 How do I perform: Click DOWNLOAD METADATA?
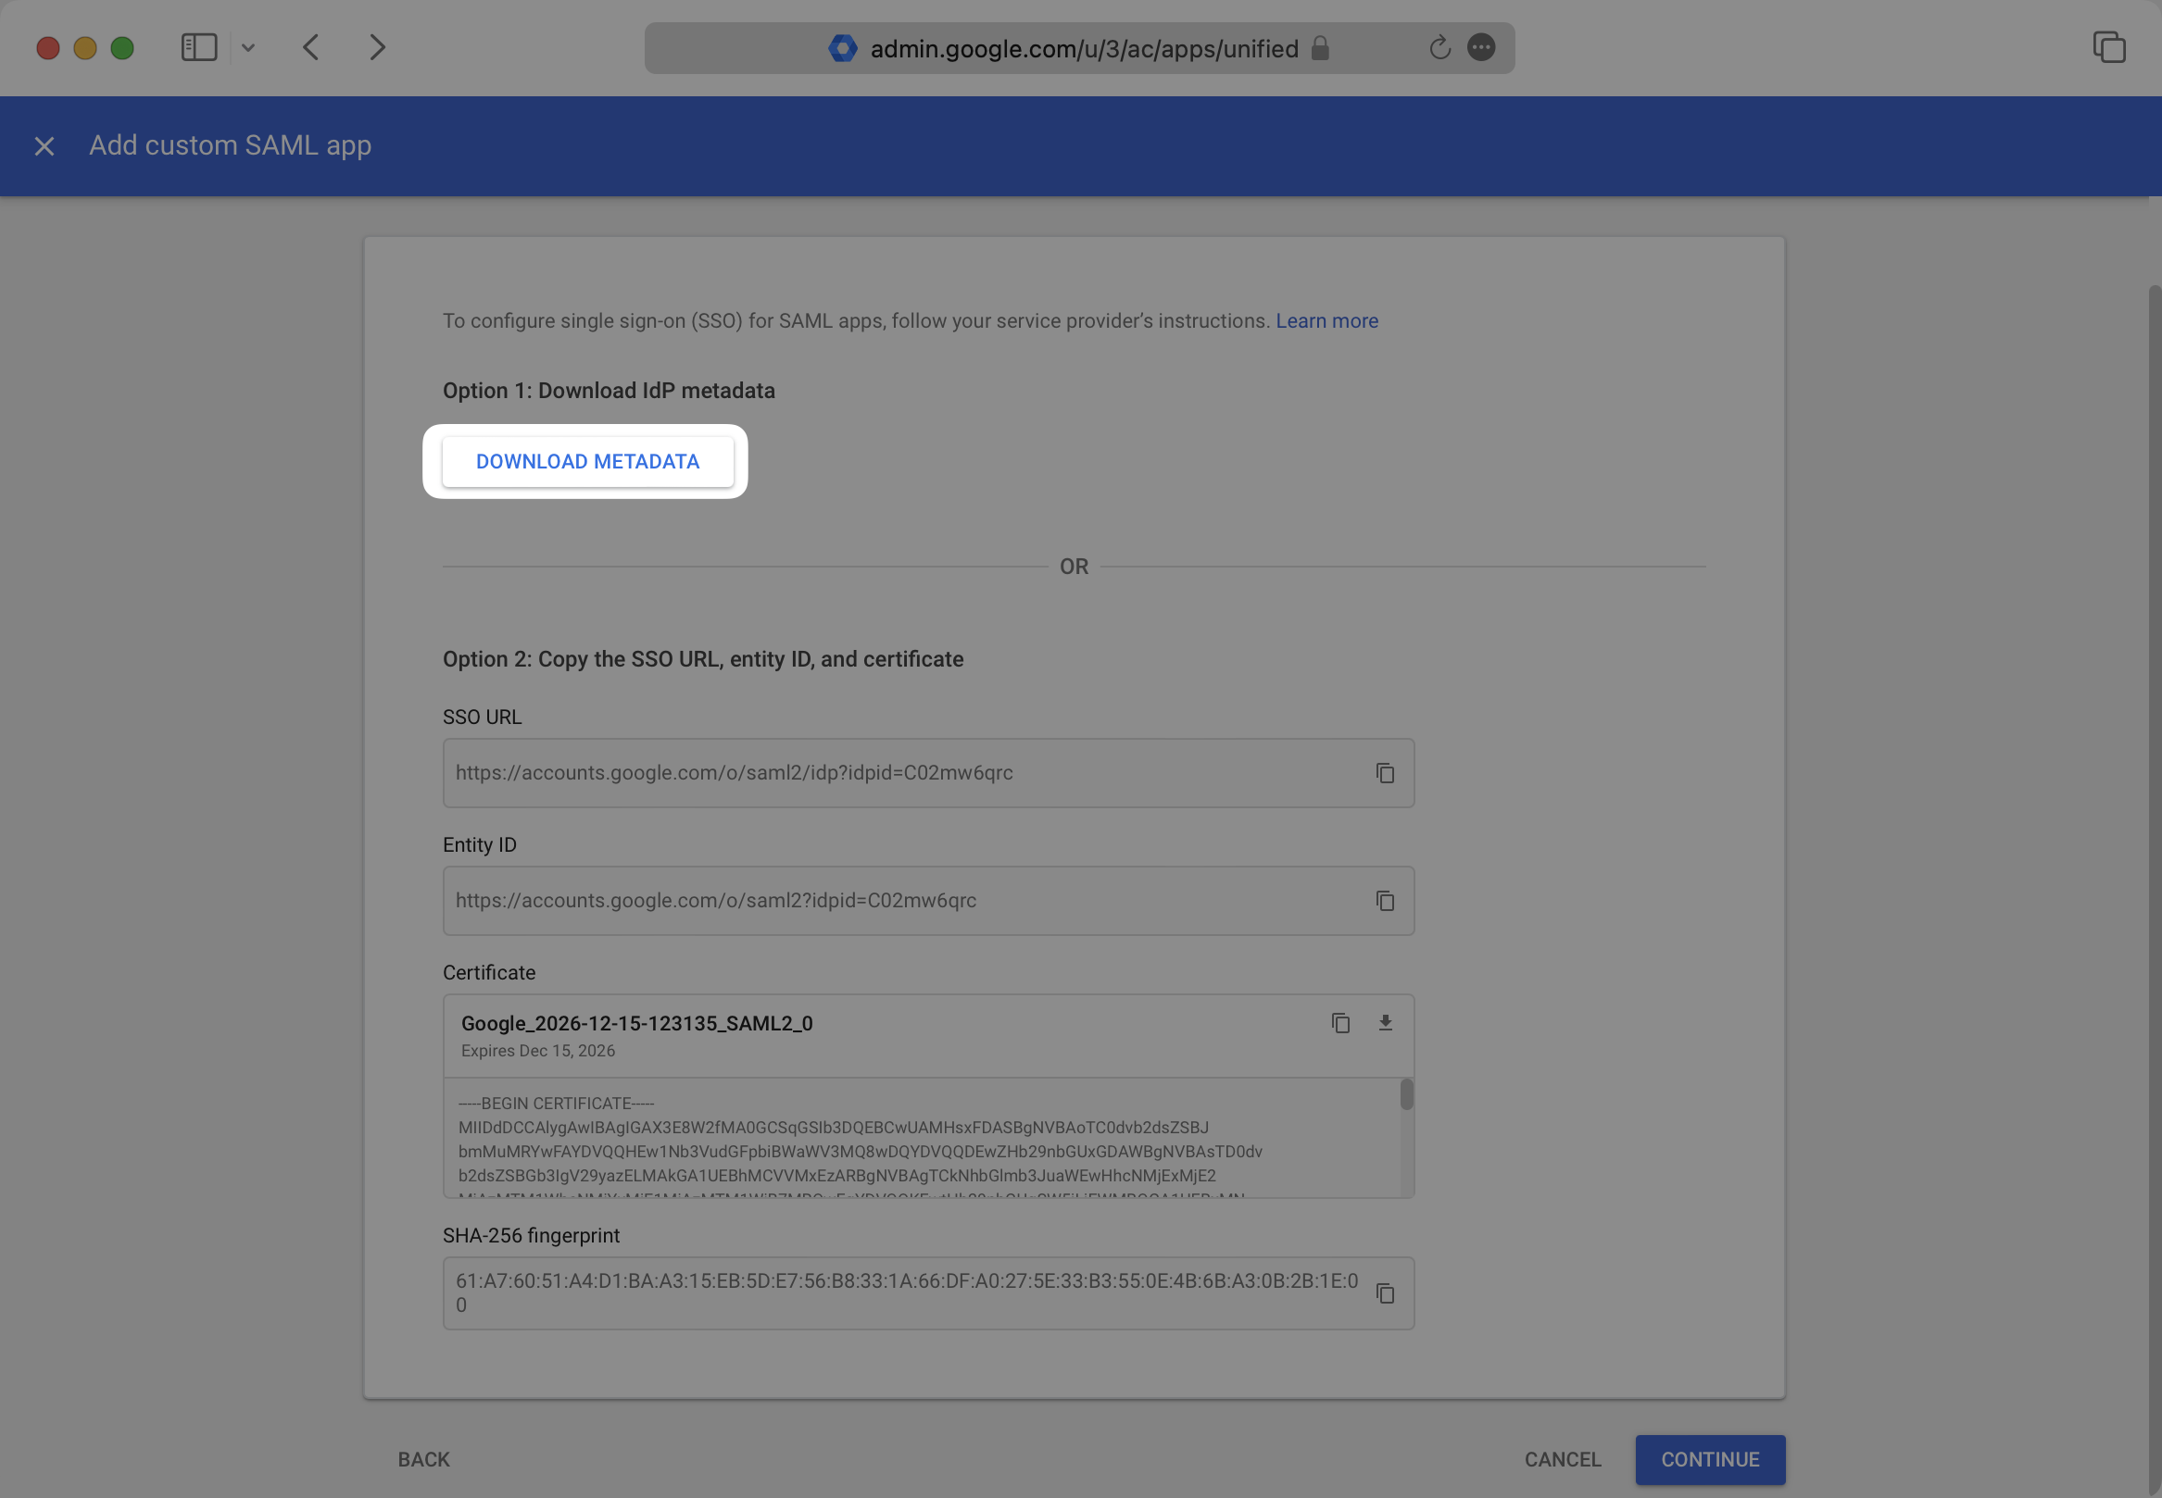587,461
